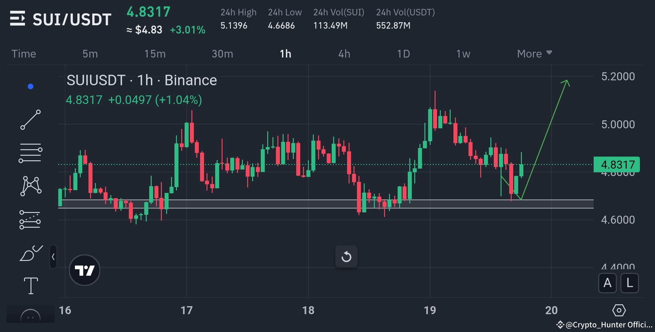
Task: Enable logarithmic scale with the L button
Action: point(630,283)
